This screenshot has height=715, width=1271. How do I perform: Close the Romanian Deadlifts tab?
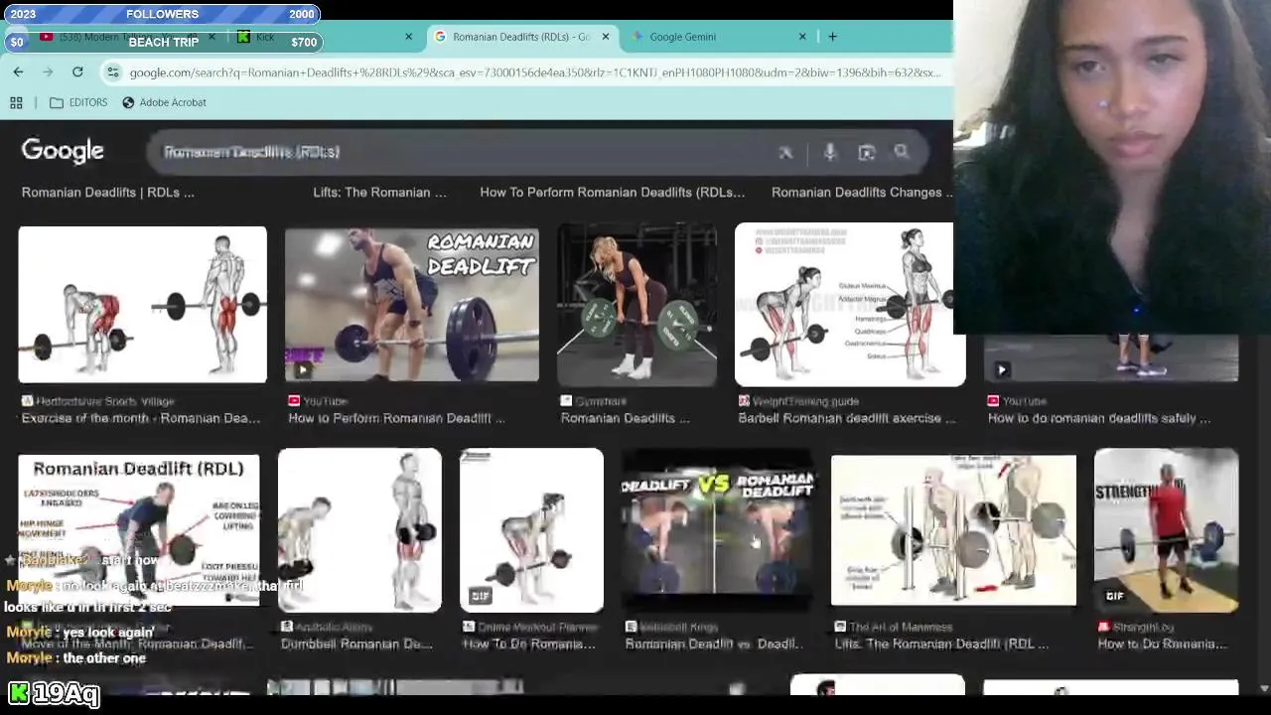click(606, 37)
